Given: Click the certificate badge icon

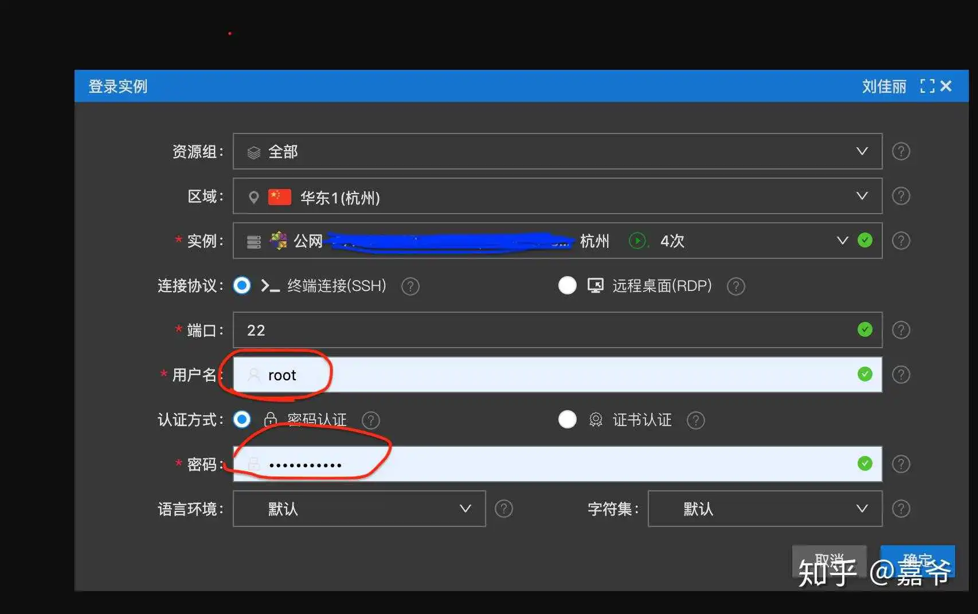Looking at the screenshot, I should [596, 420].
